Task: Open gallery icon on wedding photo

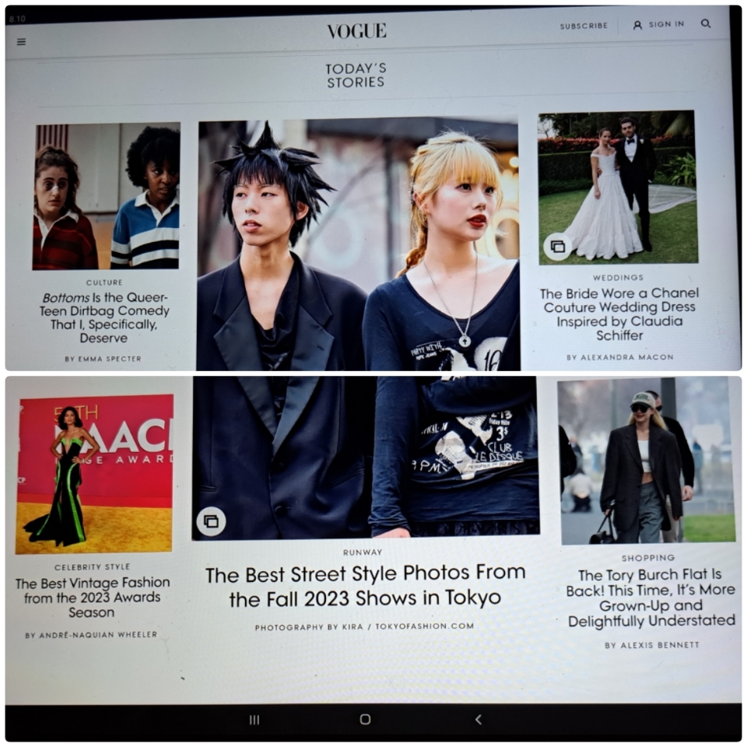Action: coord(557,247)
